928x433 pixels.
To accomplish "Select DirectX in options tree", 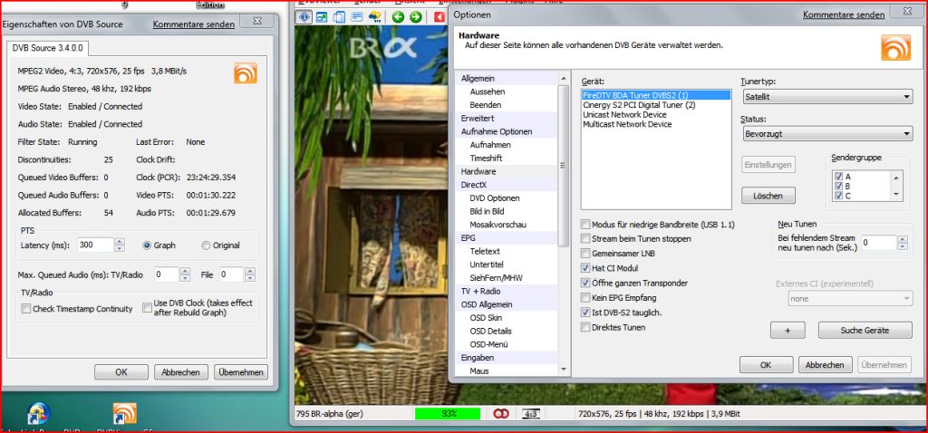I will pos(473,185).
